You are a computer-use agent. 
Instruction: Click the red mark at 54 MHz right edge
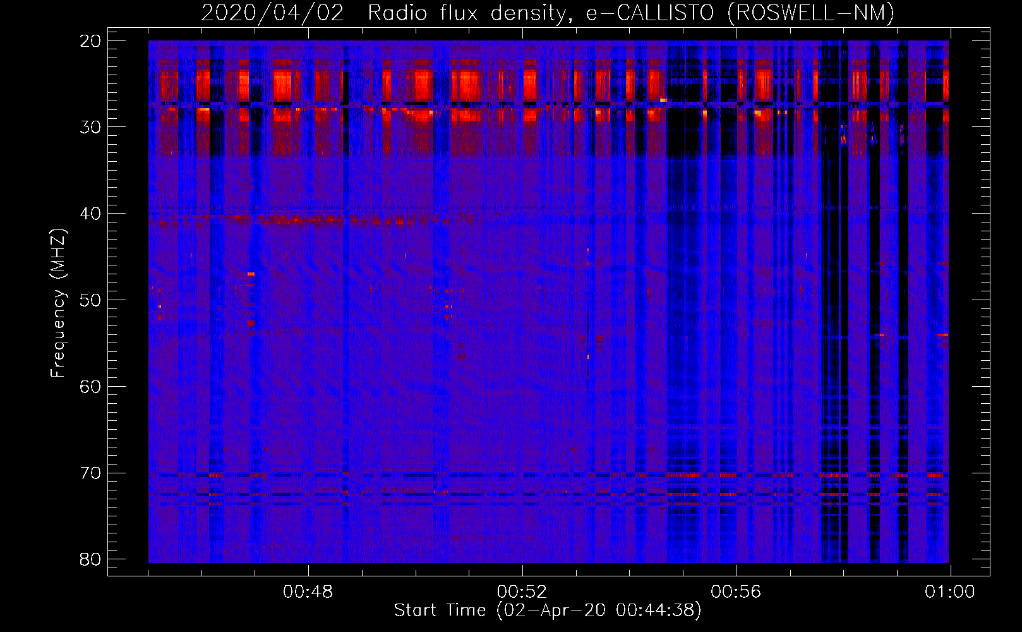coord(942,335)
